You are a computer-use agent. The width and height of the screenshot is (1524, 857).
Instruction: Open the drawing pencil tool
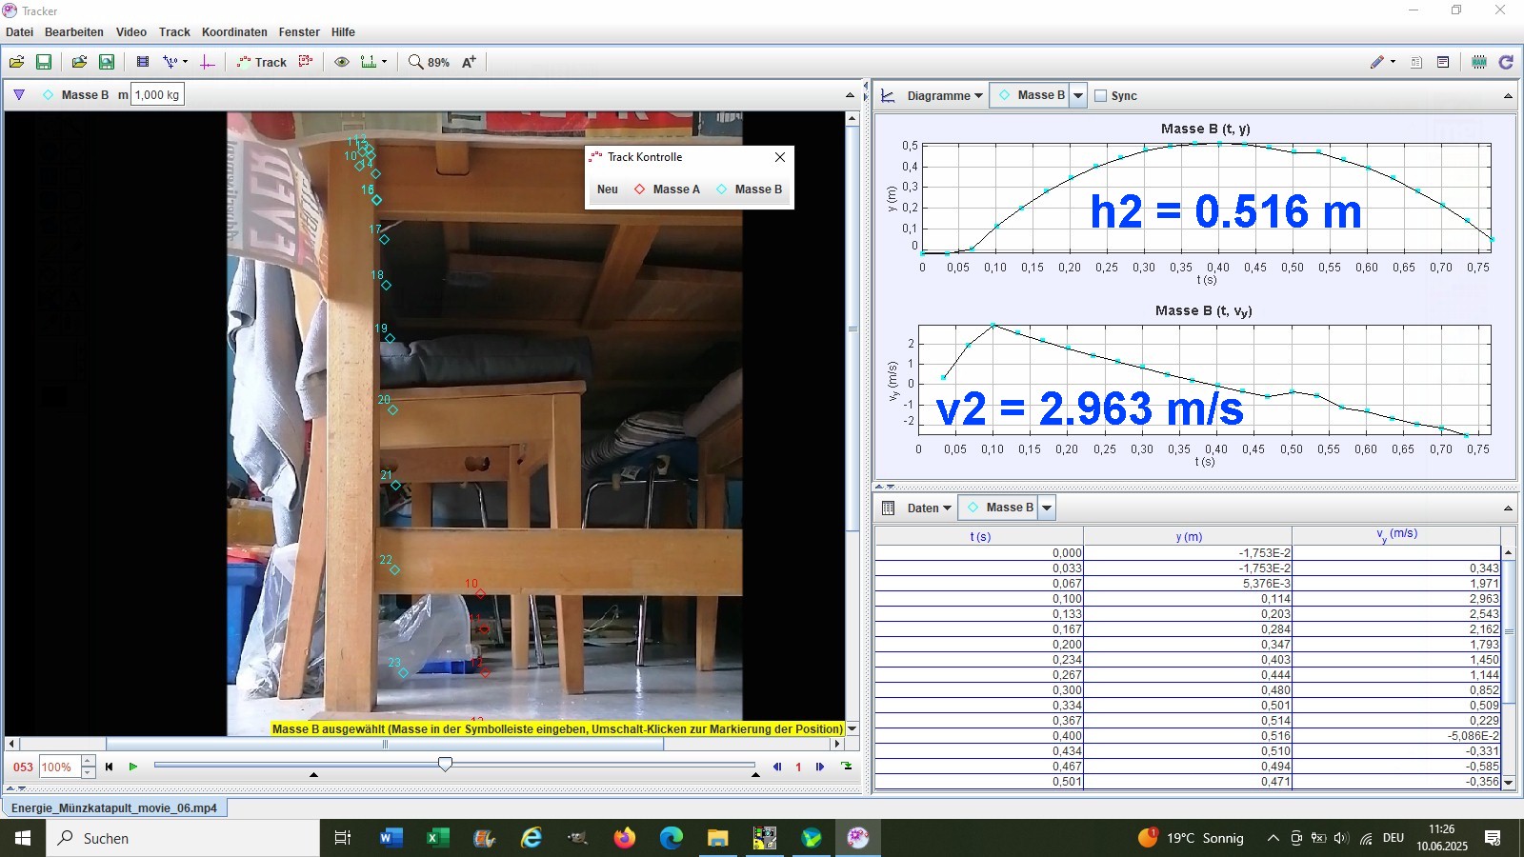[x=1381, y=62]
